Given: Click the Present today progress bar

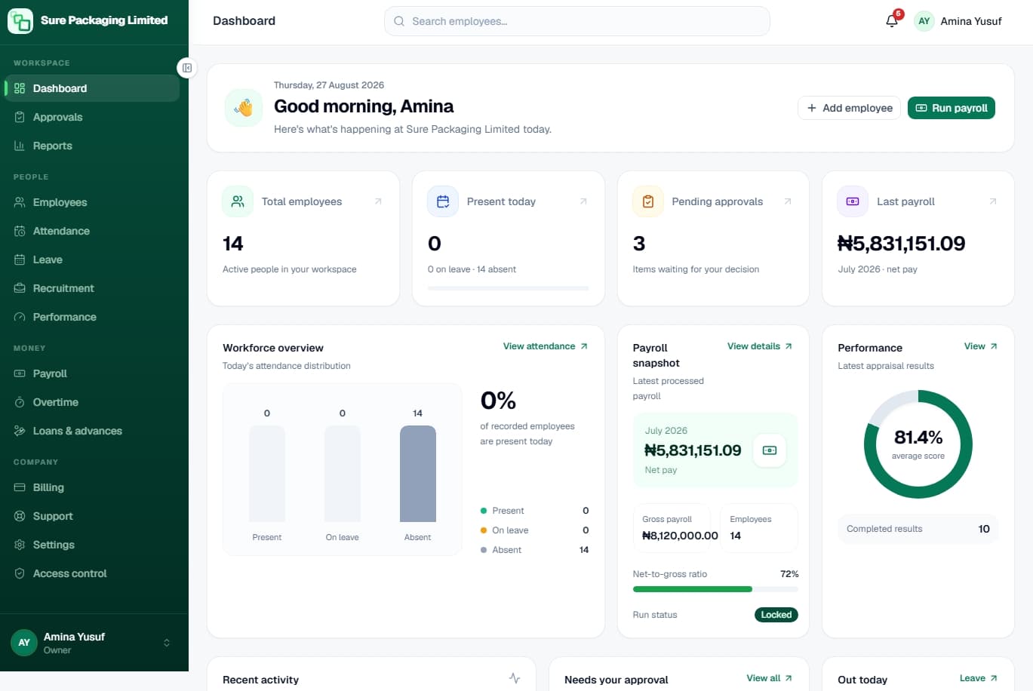Looking at the screenshot, I should [x=508, y=288].
